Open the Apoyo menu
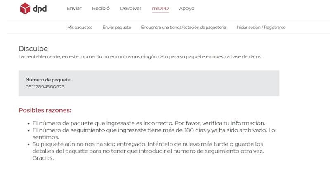Screen dimensions: 330x176 click(x=187, y=9)
